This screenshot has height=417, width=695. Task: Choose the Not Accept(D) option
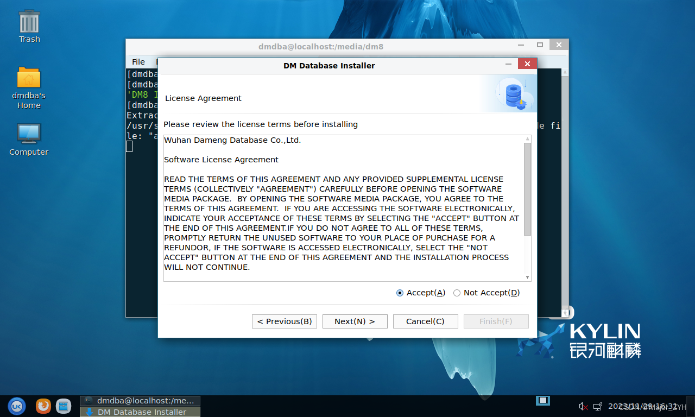[457, 293]
